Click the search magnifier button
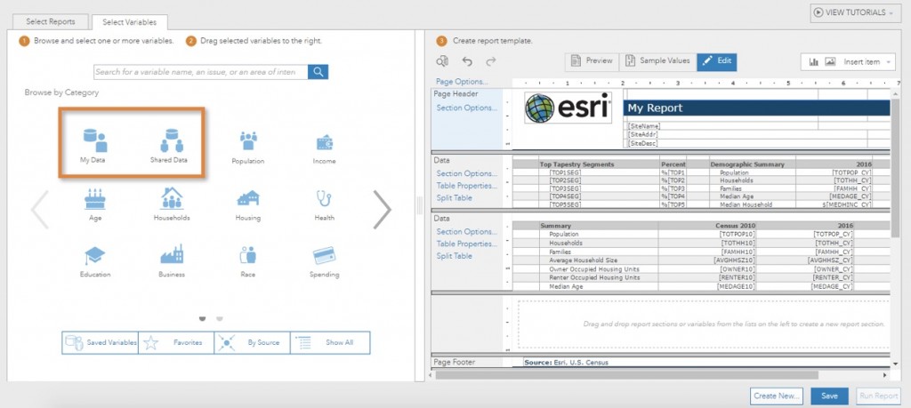This screenshot has width=911, height=408. 318,72
